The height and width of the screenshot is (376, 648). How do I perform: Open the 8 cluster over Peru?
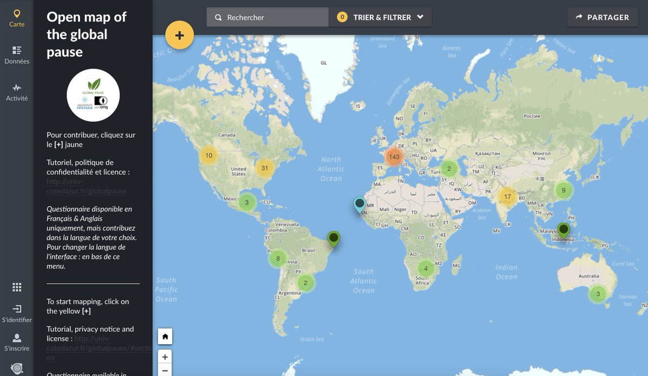[x=278, y=259]
